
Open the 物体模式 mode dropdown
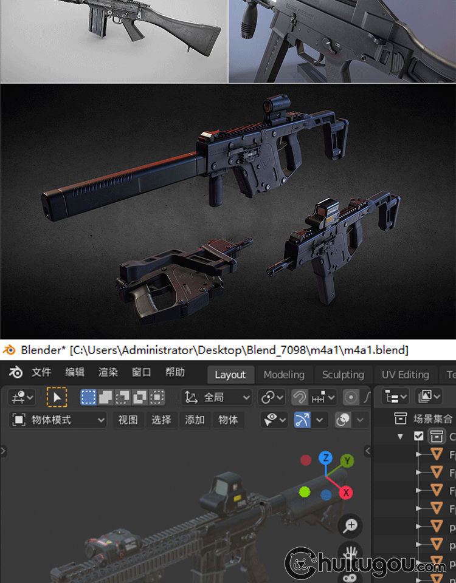point(58,420)
